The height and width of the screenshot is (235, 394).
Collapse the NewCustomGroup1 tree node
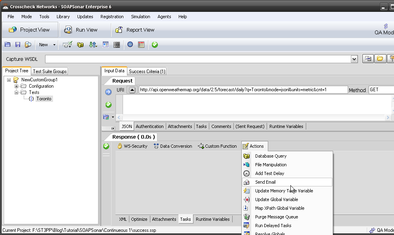pyautogui.click(x=9, y=80)
